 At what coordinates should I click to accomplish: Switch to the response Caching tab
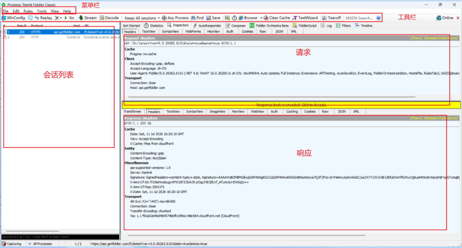tap(292, 111)
